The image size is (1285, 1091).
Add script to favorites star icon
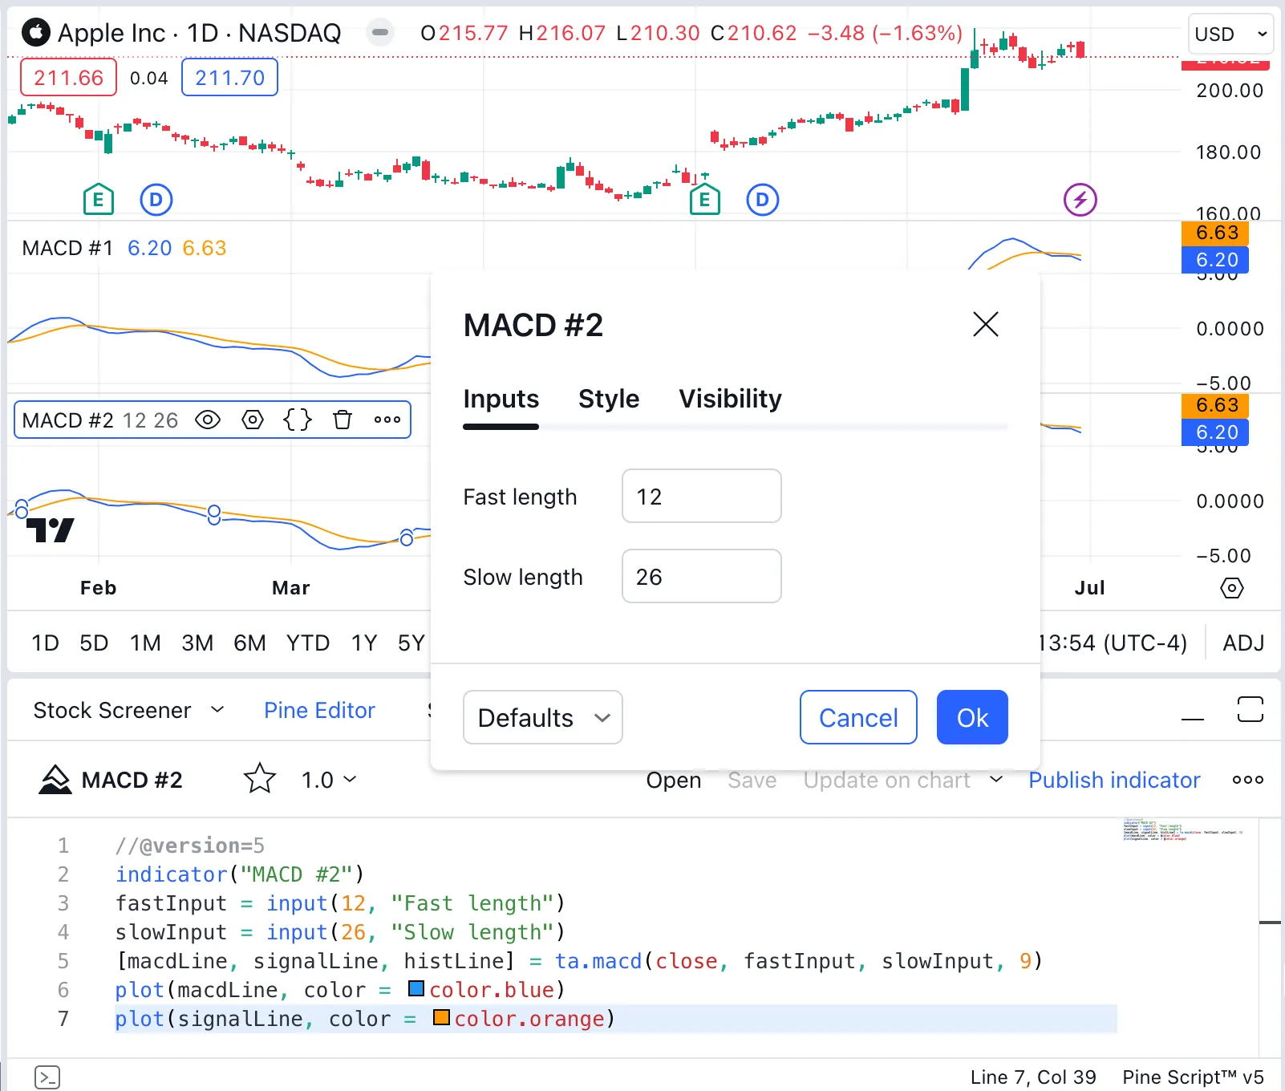pyautogui.click(x=259, y=779)
